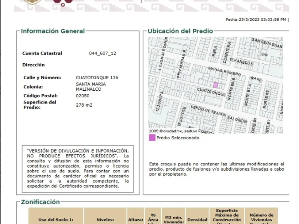299x224 pixels.
Task: Click the Cuenta Catastral label
Action: pyautogui.click(x=42, y=53)
